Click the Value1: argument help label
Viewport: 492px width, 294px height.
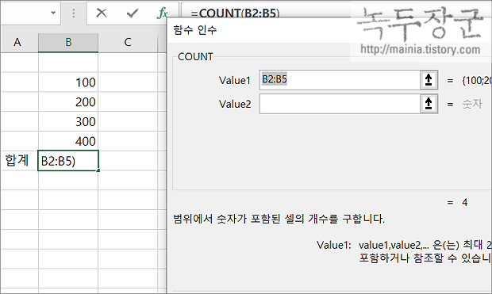coord(334,245)
